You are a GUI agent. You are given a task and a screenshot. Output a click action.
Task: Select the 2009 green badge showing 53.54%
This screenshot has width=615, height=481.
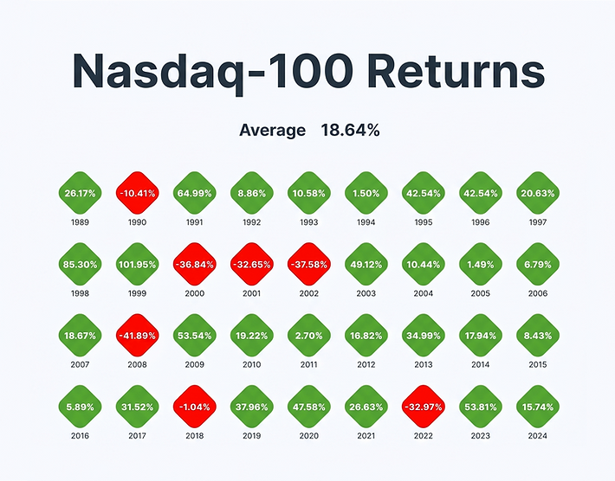pyautogui.click(x=195, y=336)
